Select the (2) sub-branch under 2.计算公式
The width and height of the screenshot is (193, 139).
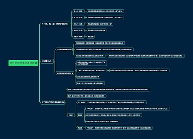click(65, 73)
